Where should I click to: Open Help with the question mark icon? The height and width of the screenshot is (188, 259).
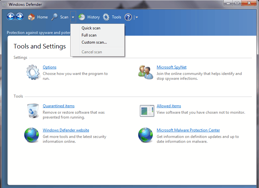click(128, 17)
